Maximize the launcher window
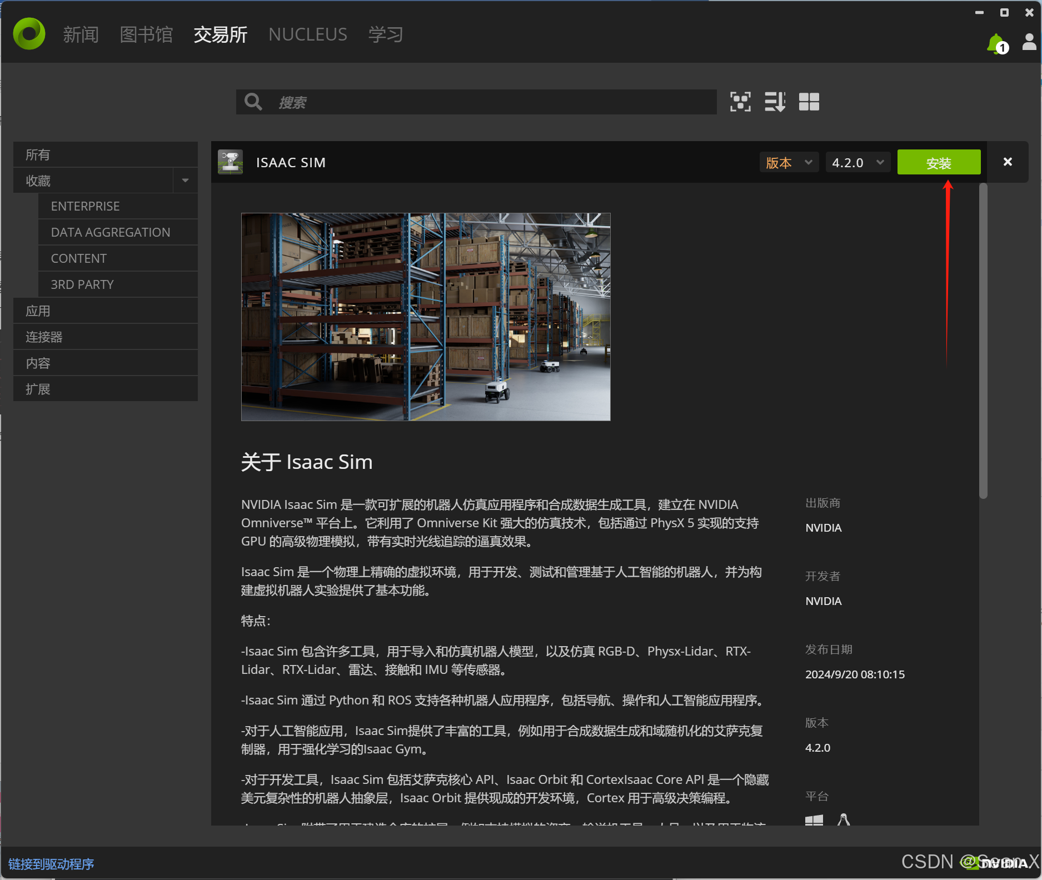Screen dimensions: 1042x880 point(1004,12)
